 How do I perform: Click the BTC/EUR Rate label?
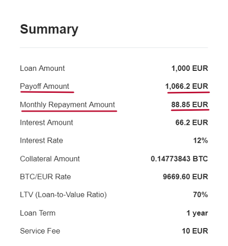(45, 177)
